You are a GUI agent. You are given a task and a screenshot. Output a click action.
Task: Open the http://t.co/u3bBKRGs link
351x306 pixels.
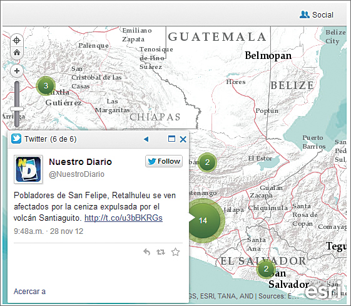(123, 218)
